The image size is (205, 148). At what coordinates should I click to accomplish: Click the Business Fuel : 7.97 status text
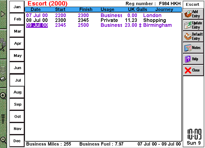tap(101, 144)
